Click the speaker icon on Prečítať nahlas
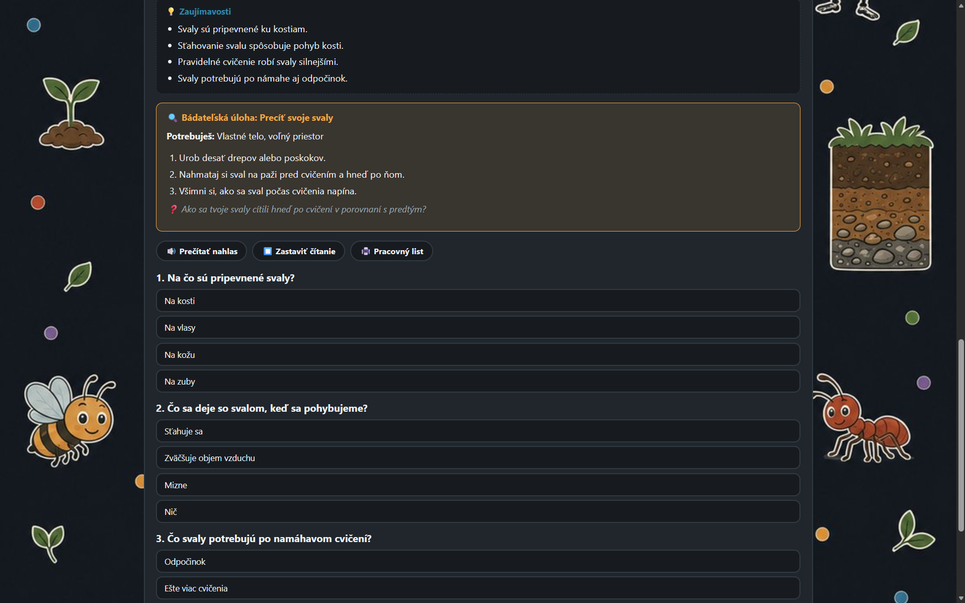This screenshot has width=965, height=603. [x=171, y=251]
